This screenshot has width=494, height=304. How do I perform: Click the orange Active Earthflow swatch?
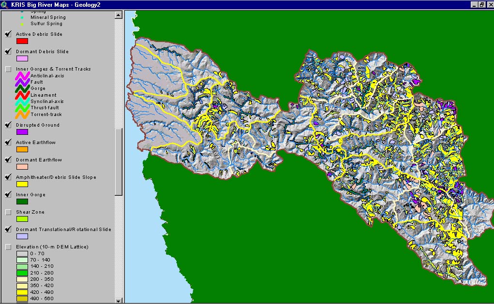[x=22, y=149]
